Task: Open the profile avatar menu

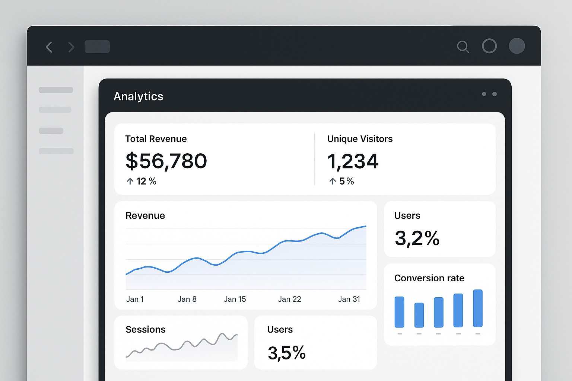Action: [517, 47]
